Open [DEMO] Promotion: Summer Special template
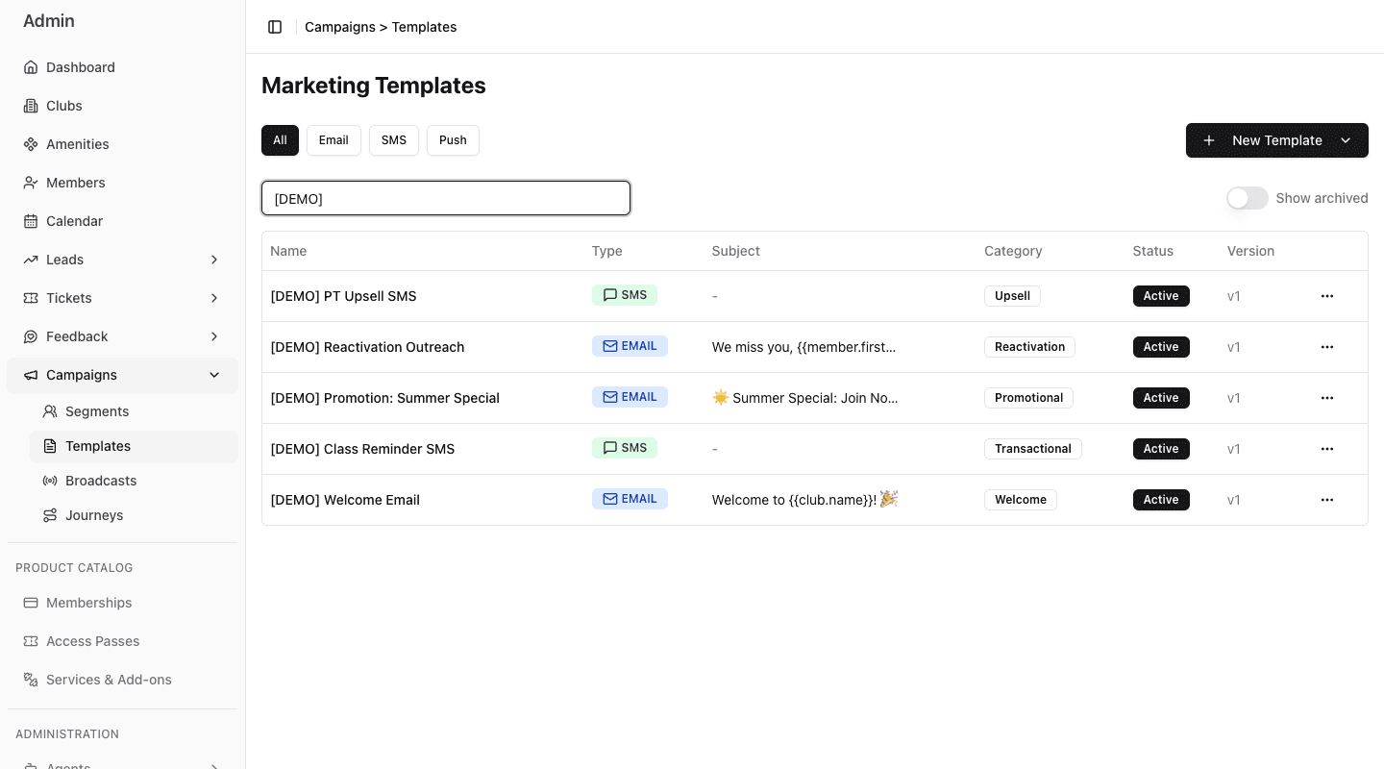Image resolution: width=1384 pixels, height=769 pixels. click(385, 398)
